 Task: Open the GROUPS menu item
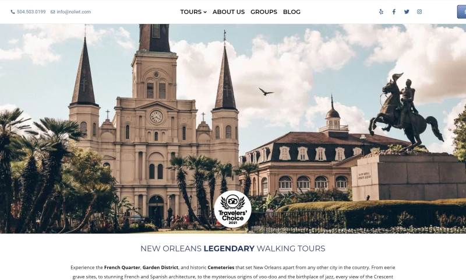coord(264,12)
